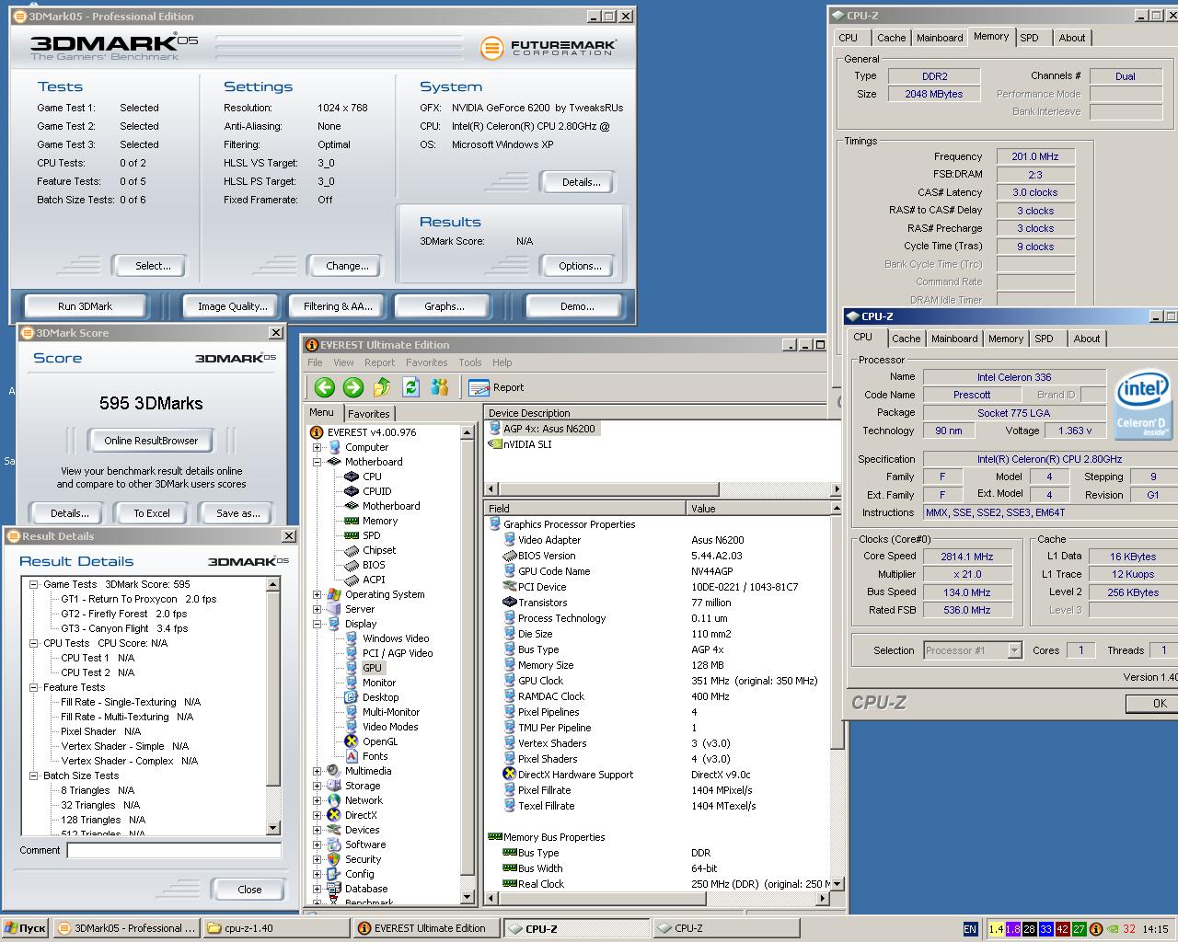This screenshot has height=942, width=1178.
Task: Collapse the CPU Tests node in Result Details
Action: click(34, 643)
